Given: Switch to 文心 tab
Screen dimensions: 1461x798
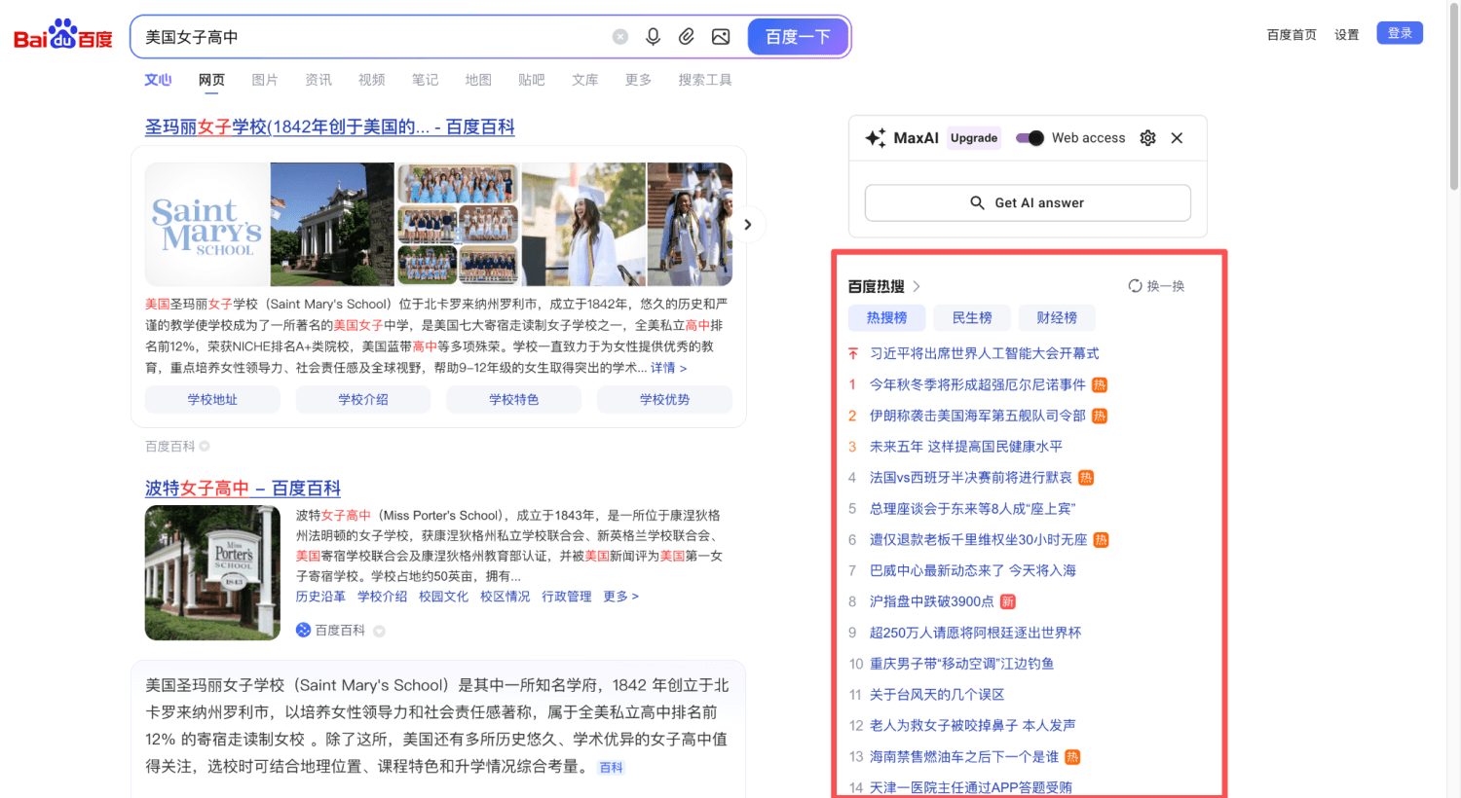Looking at the screenshot, I should [158, 80].
